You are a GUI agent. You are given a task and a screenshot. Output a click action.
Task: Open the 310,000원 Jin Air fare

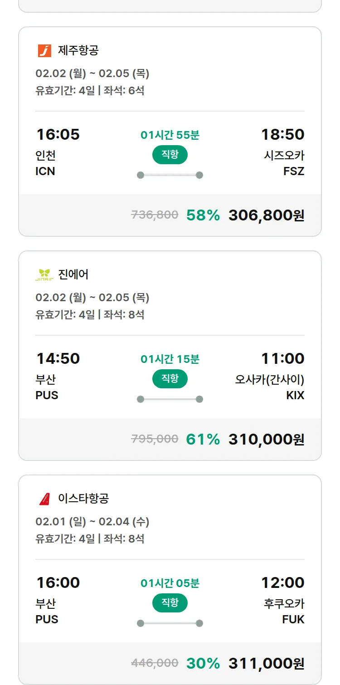point(266,439)
